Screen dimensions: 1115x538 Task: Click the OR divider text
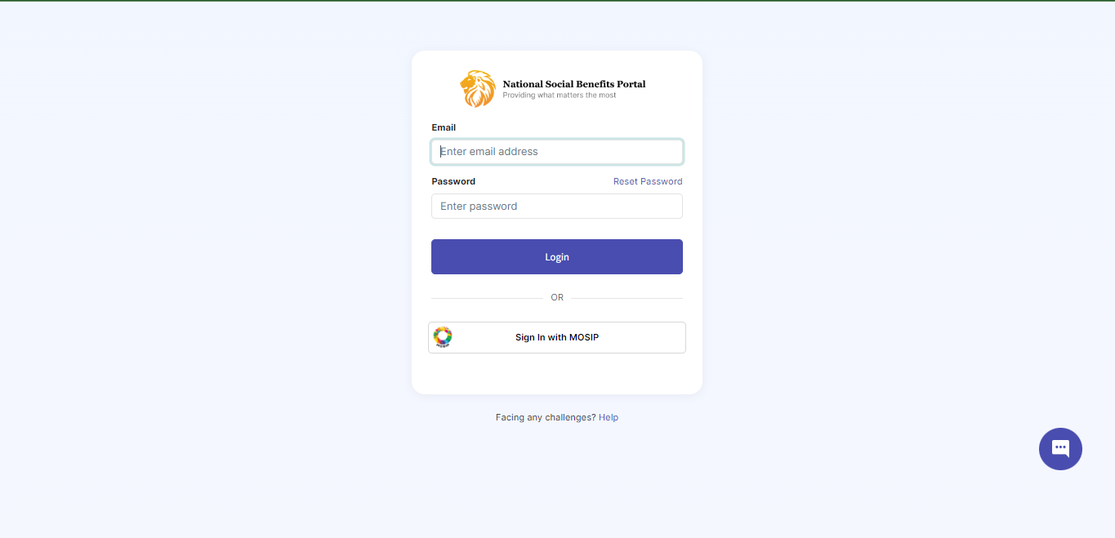tap(557, 297)
